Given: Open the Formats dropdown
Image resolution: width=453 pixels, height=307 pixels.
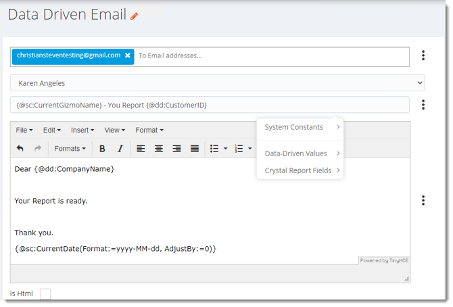Looking at the screenshot, I should pos(70,149).
